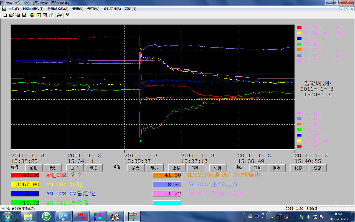Click the AM_028:GV总给定 curve label

71,193
